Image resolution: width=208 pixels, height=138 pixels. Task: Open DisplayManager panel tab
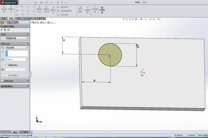(17, 23)
